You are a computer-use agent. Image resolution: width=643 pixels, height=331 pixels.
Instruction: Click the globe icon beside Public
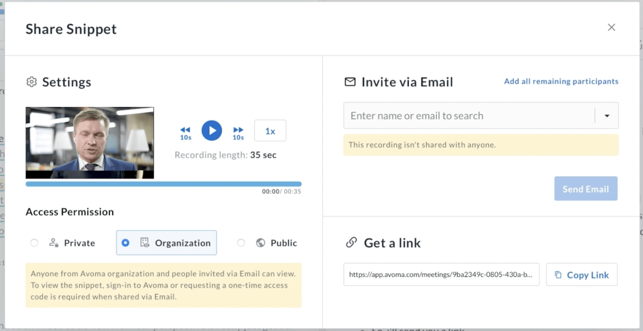point(260,243)
